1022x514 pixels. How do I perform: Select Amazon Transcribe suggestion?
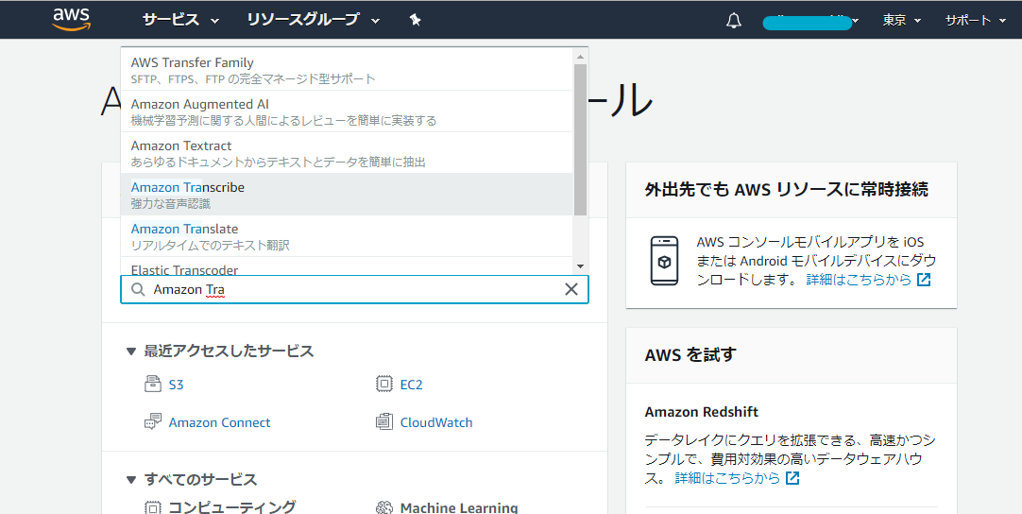(x=347, y=195)
